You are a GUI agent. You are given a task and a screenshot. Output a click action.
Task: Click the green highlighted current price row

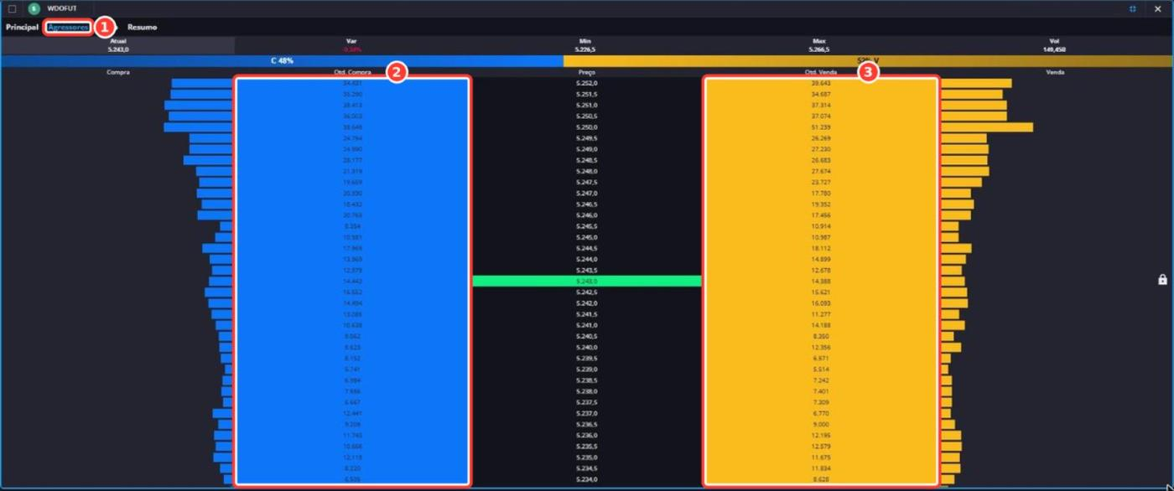tap(587, 282)
